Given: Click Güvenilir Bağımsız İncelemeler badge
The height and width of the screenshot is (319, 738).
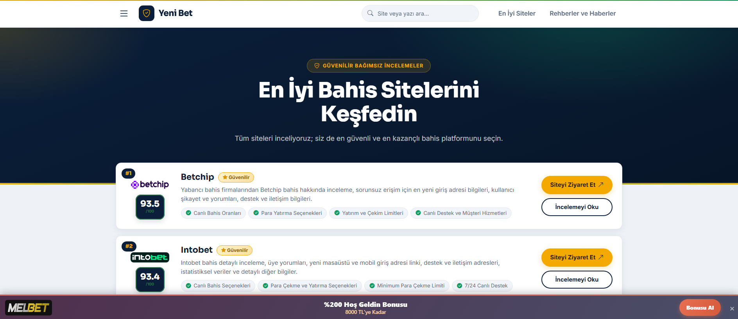Looking at the screenshot, I should [x=369, y=66].
